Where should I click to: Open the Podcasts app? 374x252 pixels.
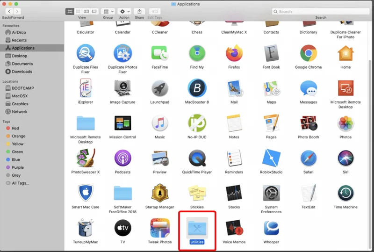click(x=122, y=158)
